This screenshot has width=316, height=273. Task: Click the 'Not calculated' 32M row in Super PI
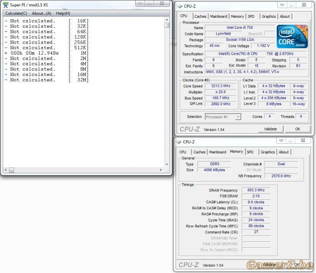click(47, 80)
